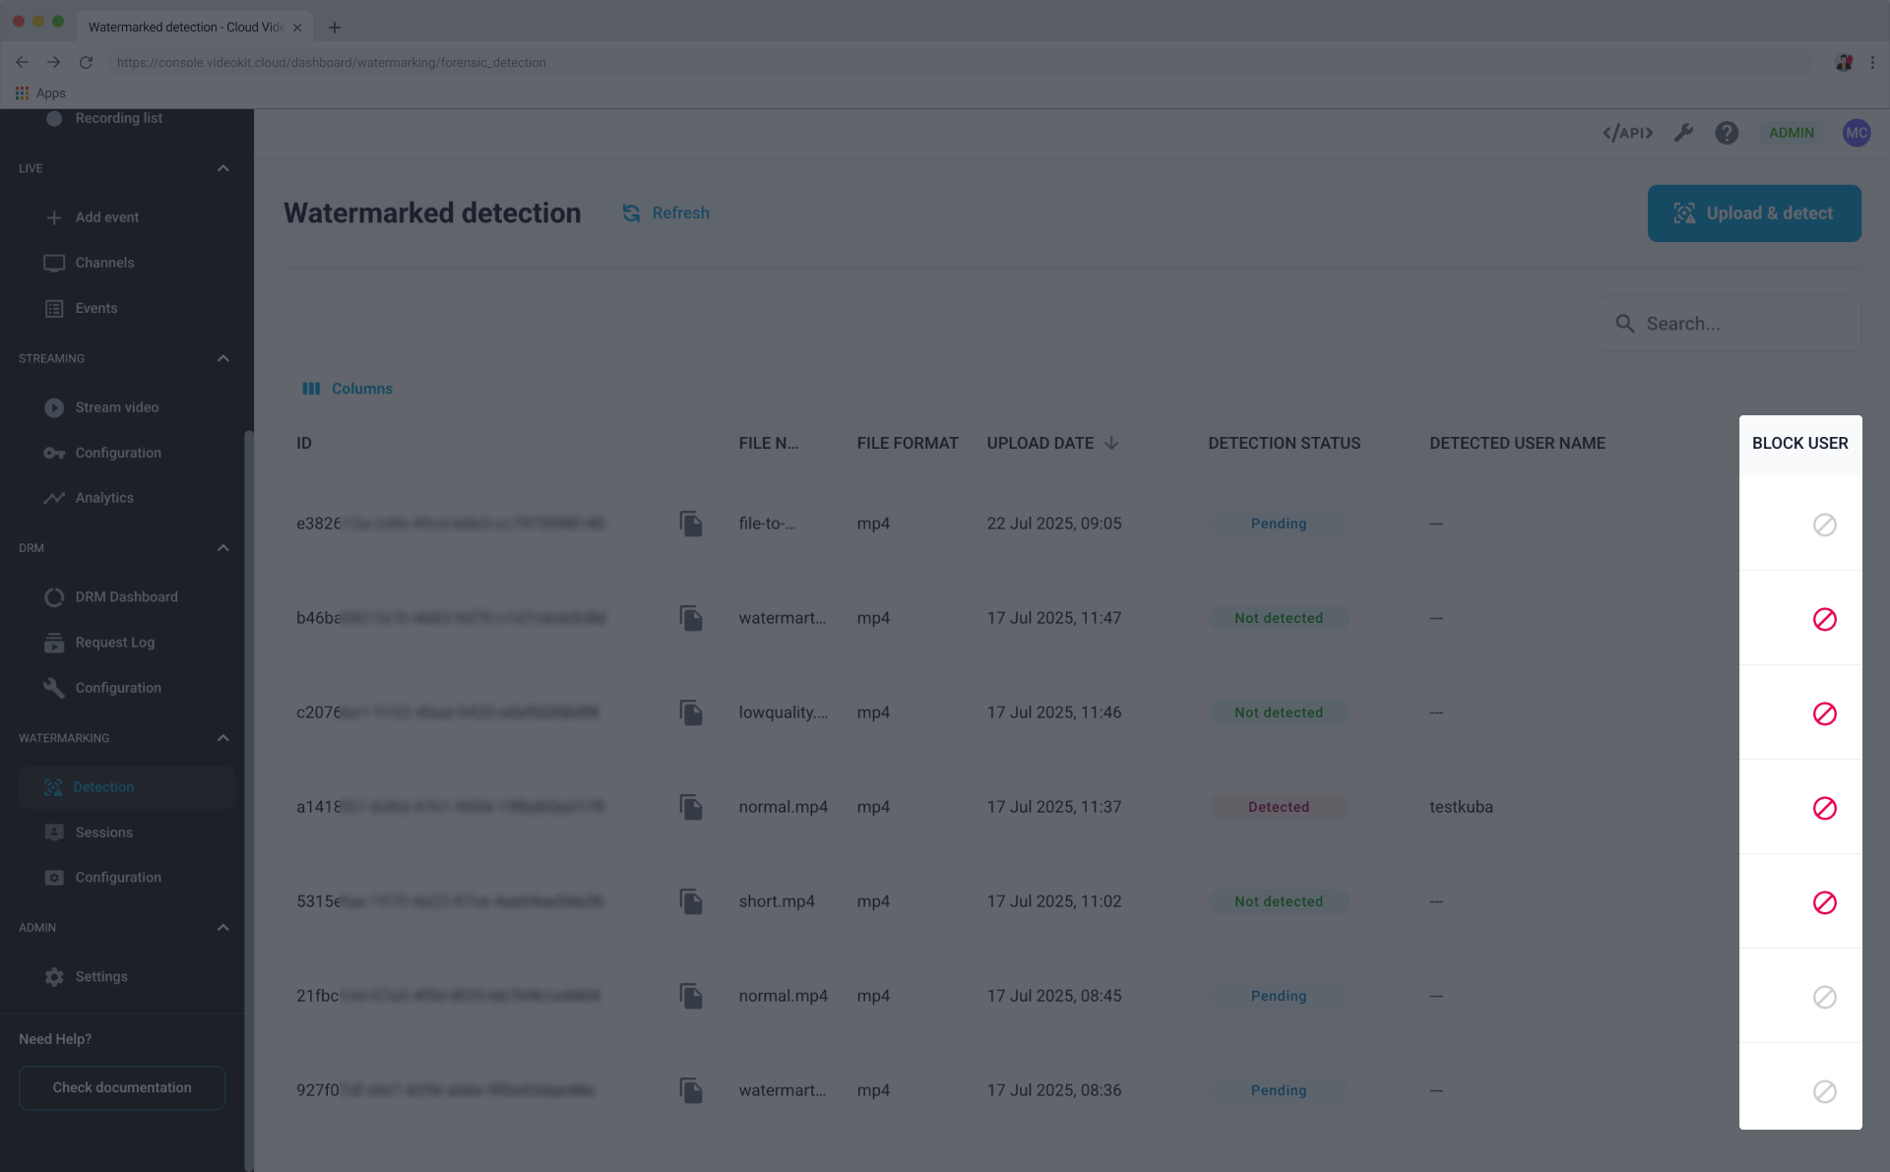The image size is (1890, 1172).
Task: Open the MC user avatar menu
Action: (1857, 133)
